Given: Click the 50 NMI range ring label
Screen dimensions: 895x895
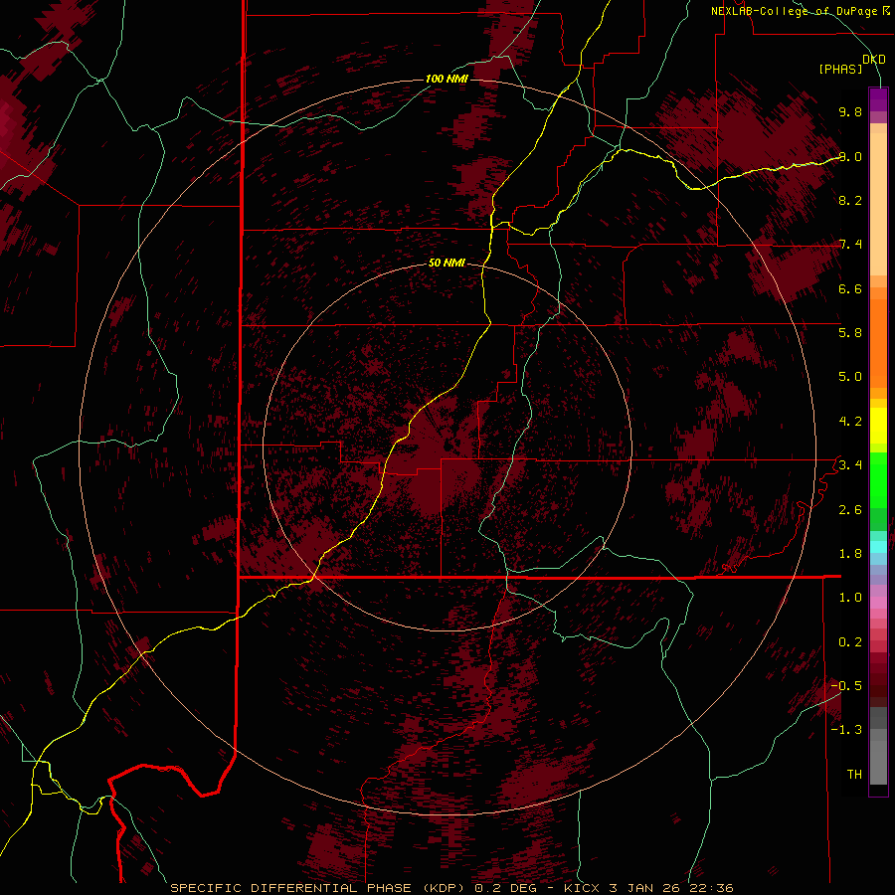Looking at the screenshot, I should [x=447, y=263].
